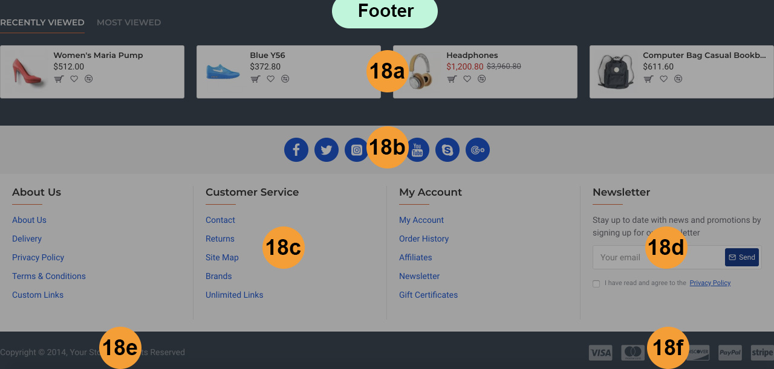Open the Terms & Conditions link

click(49, 276)
